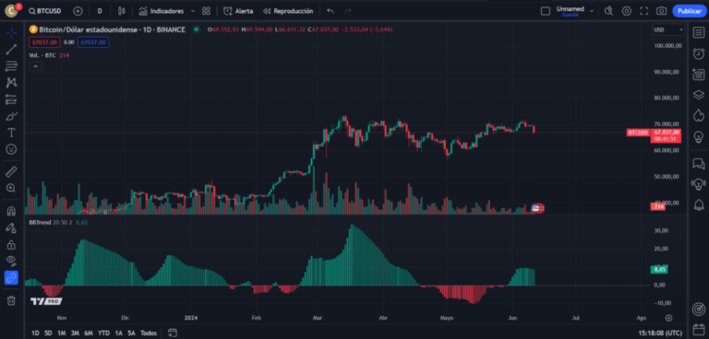Screen dimensions: 709x339
Task: Open the notifications bell panel
Action: pyautogui.click(x=699, y=205)
